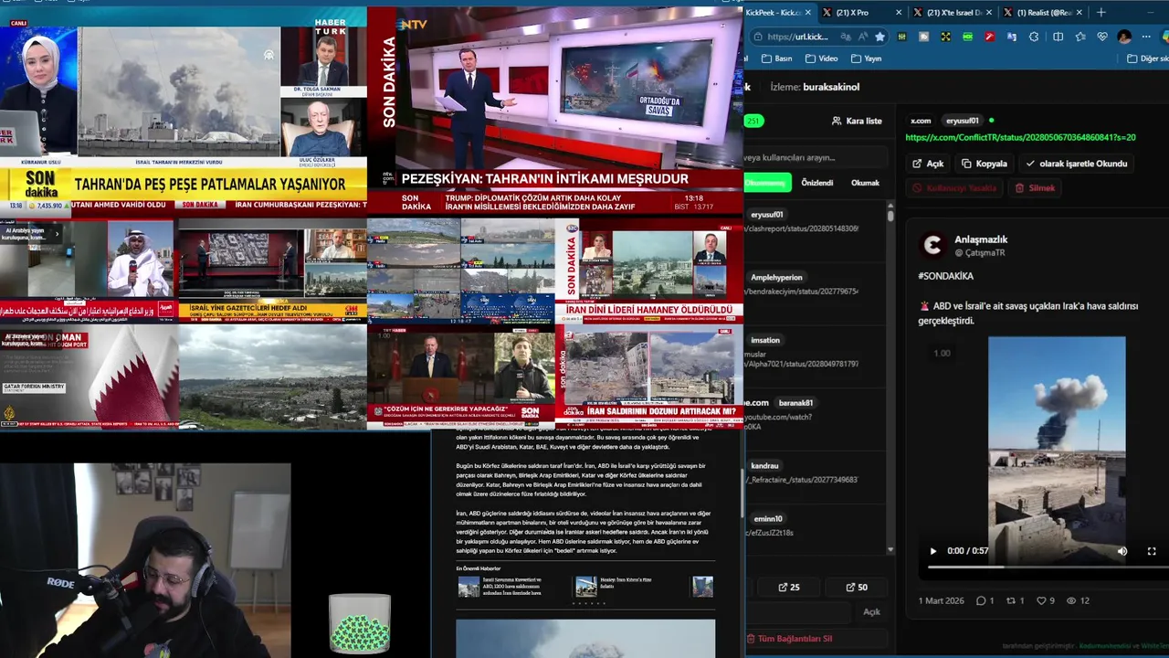Click the link list scroll-up arrow
The image size is (1169, 658).
[x=890, y=205]
